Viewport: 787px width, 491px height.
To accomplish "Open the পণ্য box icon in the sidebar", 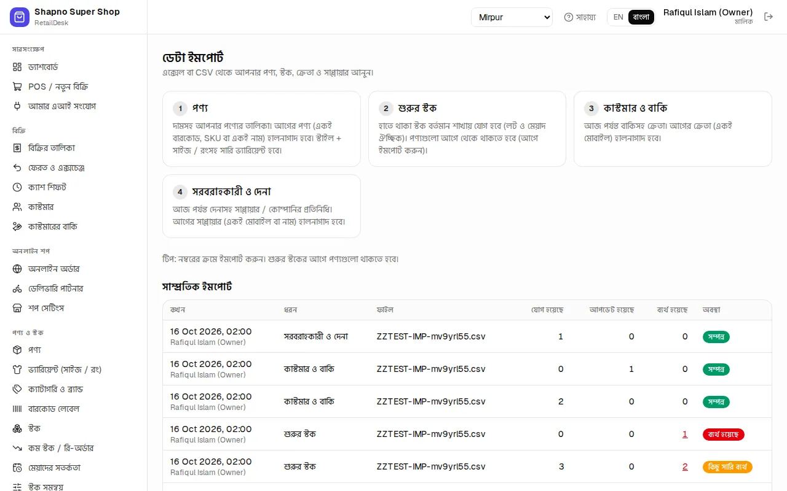I will pos(17,350).
